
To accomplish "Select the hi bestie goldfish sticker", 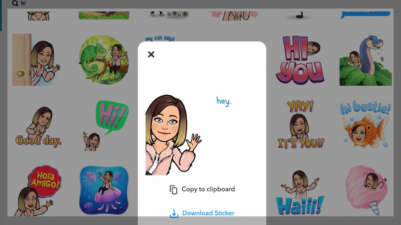I will (366, 125).
